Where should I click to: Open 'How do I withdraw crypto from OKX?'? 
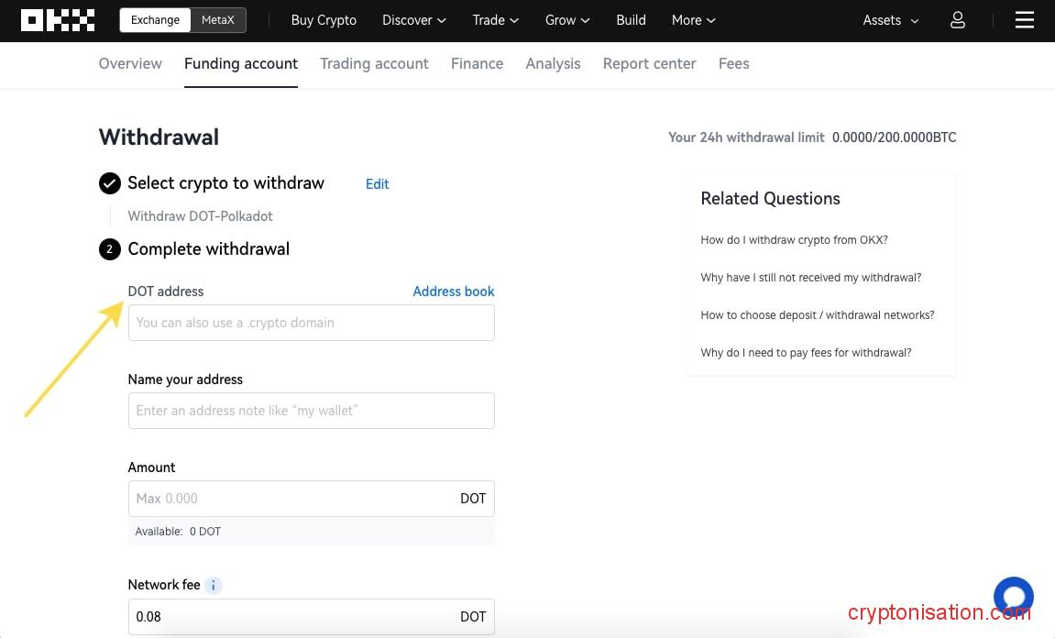click(794, 240)
